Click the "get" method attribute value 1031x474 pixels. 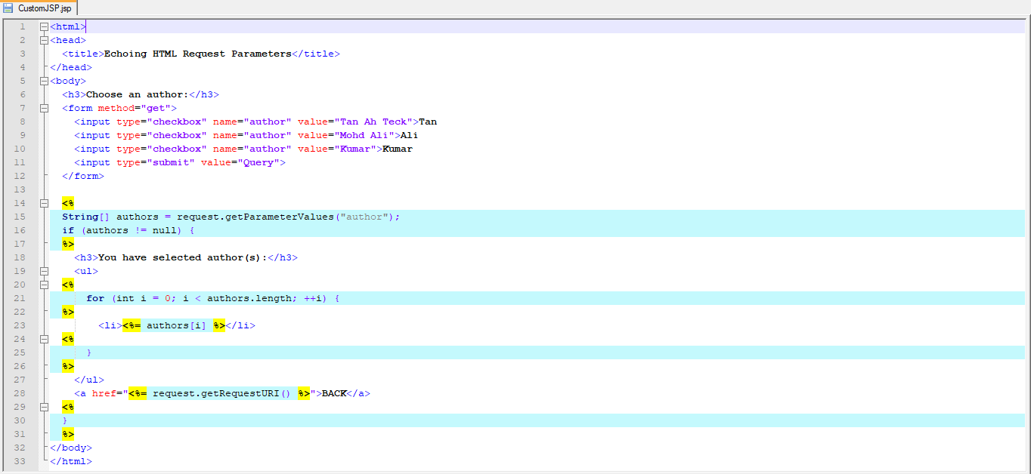tap(156, 108)
